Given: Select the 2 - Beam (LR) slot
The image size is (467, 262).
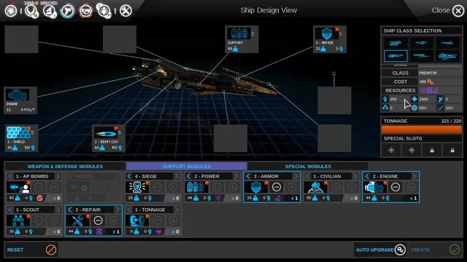Looking at the screenshot, I should [109, 138].
